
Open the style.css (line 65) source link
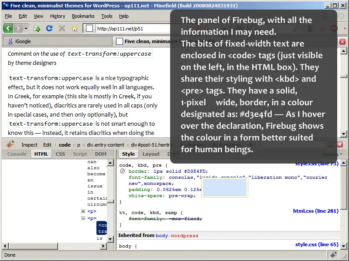(317, 244)
